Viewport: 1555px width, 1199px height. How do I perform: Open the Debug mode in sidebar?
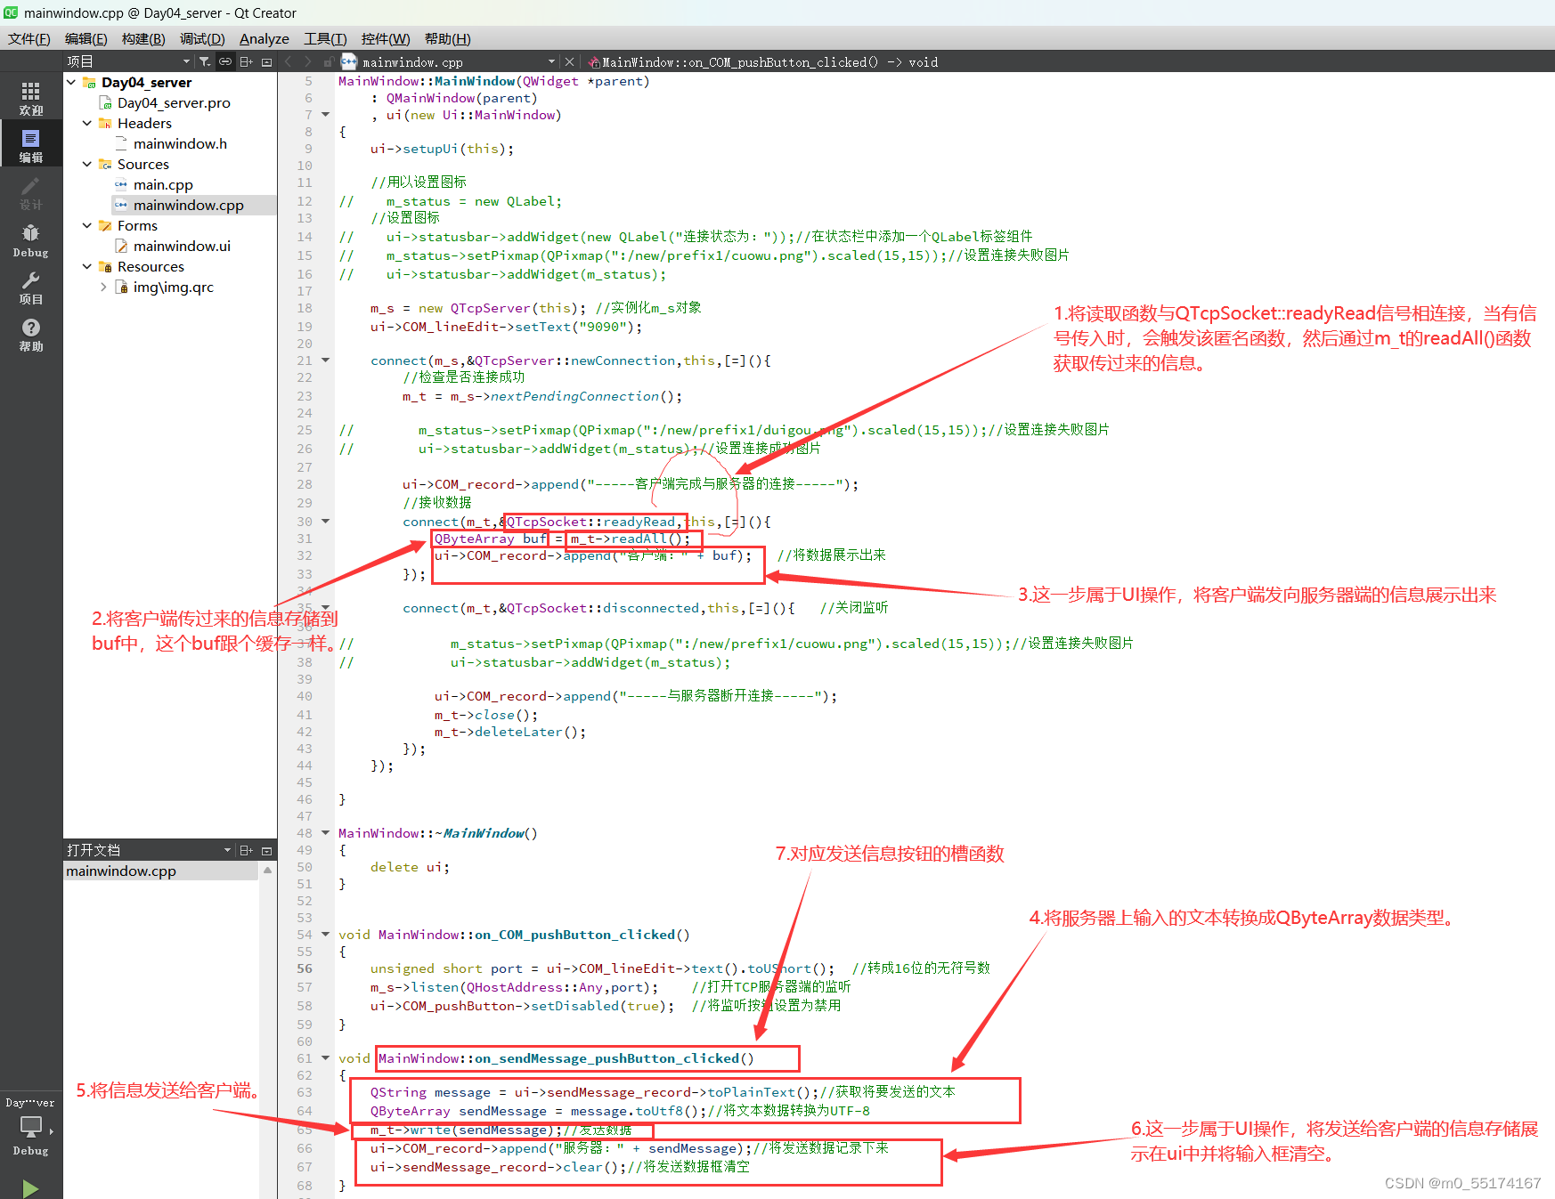(x=31, y=239)
